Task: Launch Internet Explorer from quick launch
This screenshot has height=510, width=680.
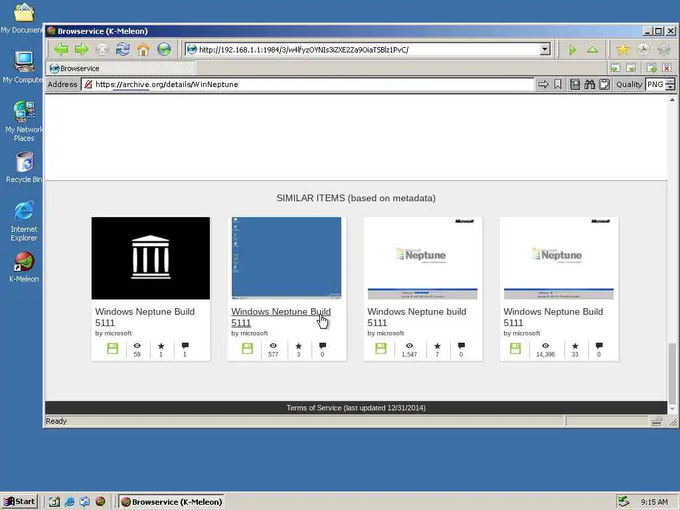Action: click(x=69, y=502)
